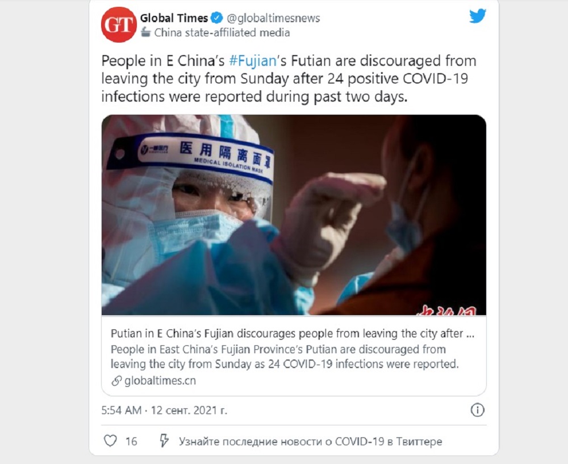568x464 pixels.
Task: Visit the globaltimes.cn domain link
Action: click(x=160, y=381)
